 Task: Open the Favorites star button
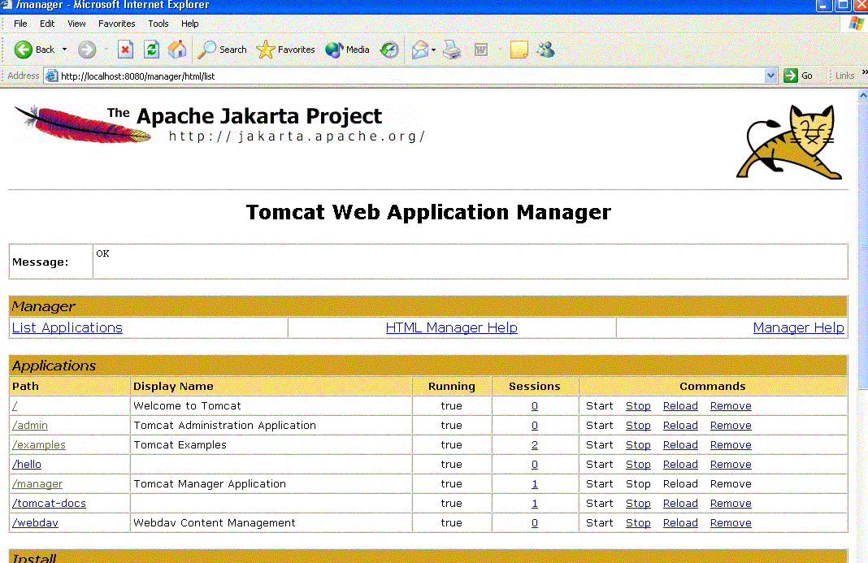285,50
